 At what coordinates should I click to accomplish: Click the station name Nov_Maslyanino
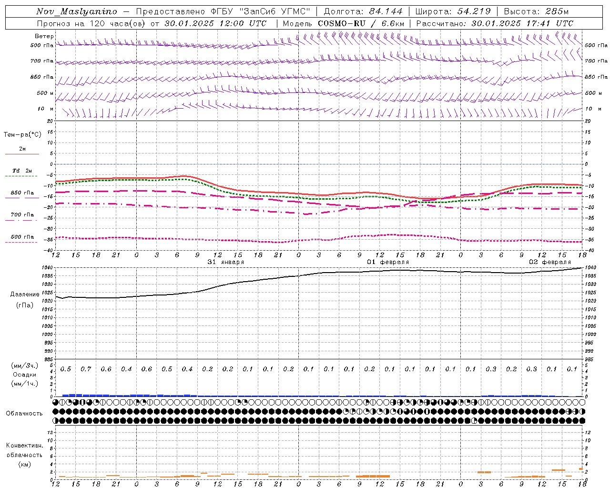(77, 11)
